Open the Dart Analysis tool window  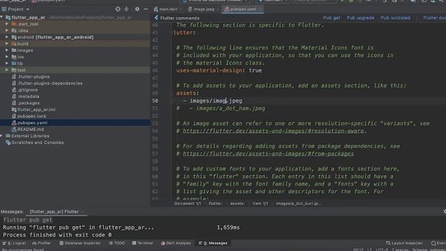click(x=176, y=243)
